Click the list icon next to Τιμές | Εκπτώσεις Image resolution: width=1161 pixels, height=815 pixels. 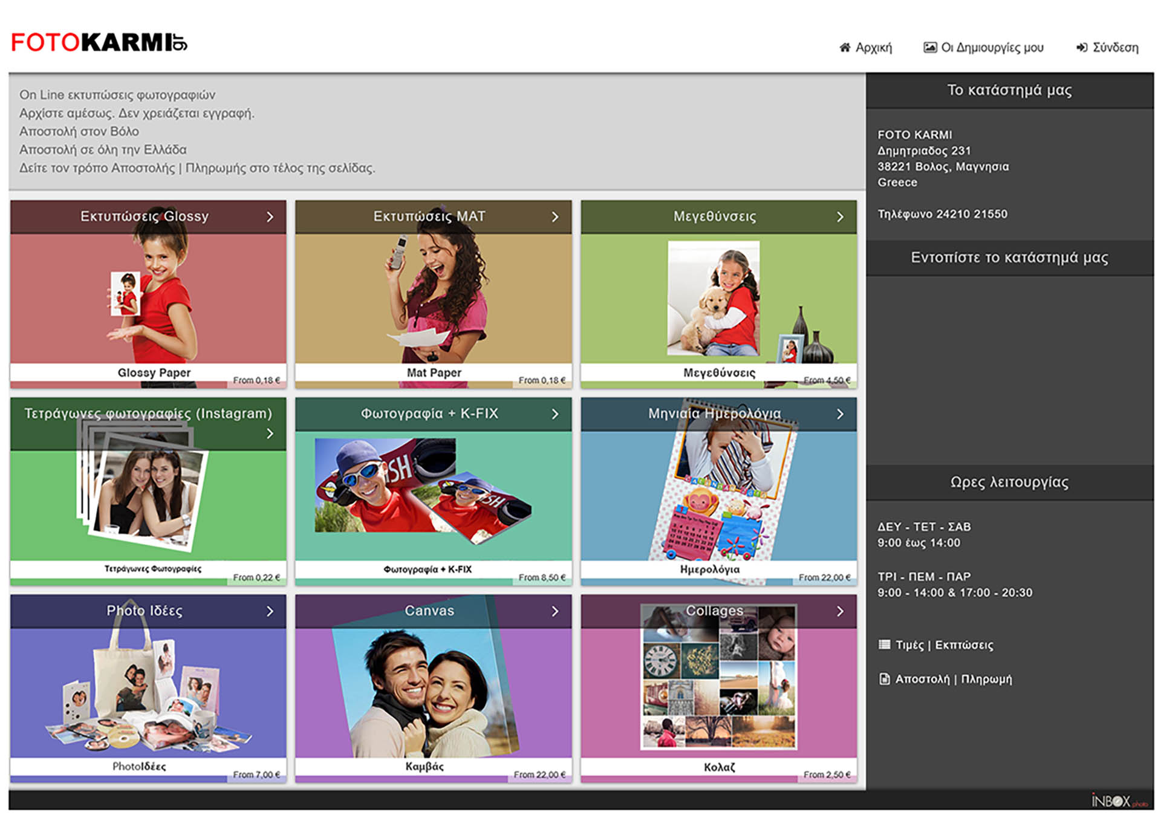[x=884, y=645]
